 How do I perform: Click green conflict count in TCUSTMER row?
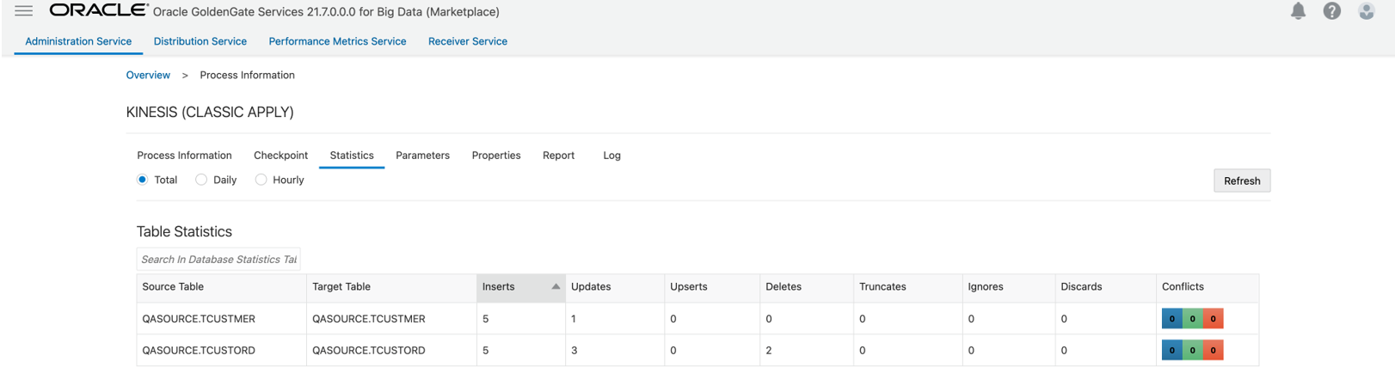coord(1192,319)
